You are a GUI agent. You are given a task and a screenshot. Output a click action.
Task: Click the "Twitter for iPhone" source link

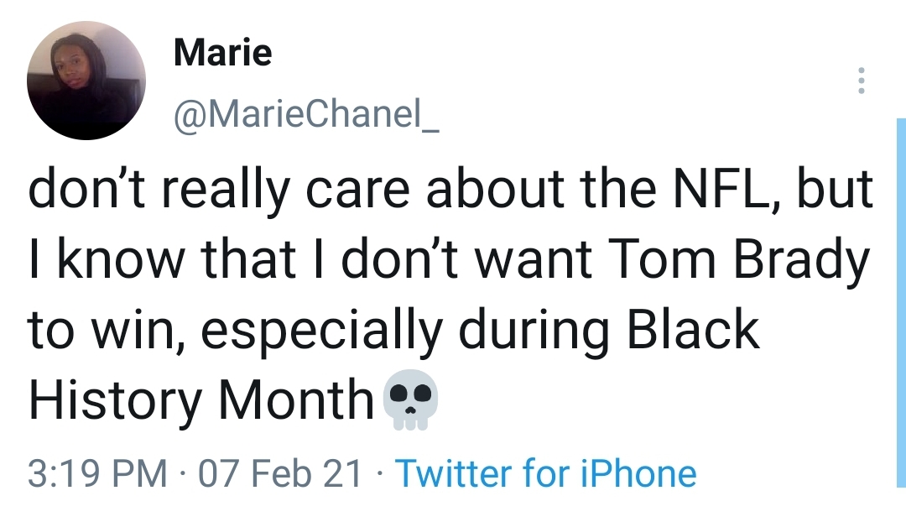click(545, 473)
